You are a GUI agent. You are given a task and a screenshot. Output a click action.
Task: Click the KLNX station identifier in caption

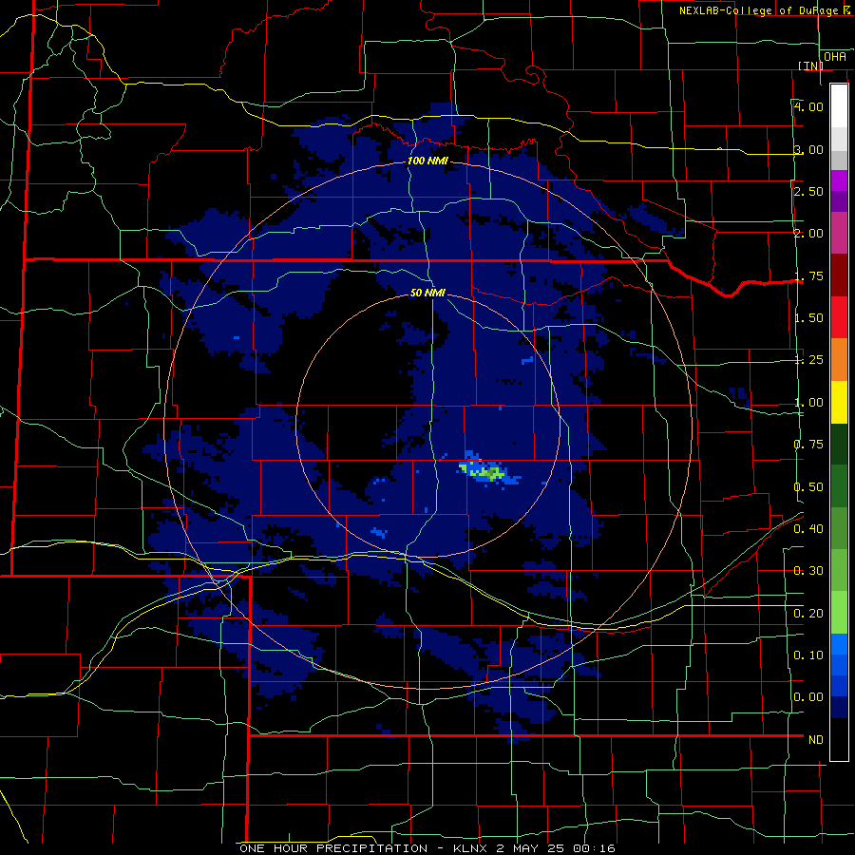471,848
